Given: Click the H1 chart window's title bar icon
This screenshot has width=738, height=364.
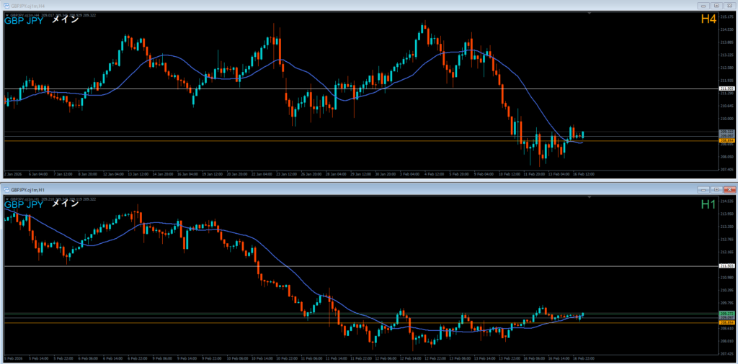Looking at the screenshot, I should pos(5,188).
